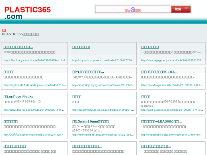Click description with phone 13014553229

94,129
